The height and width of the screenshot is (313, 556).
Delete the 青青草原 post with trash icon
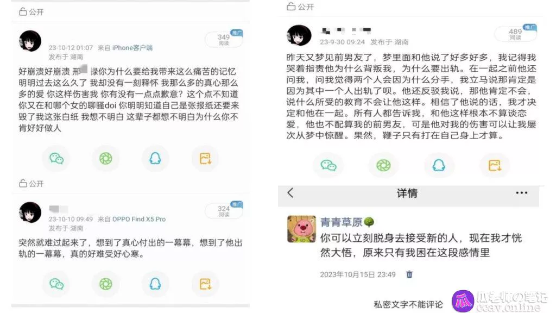tap(409, 274)
